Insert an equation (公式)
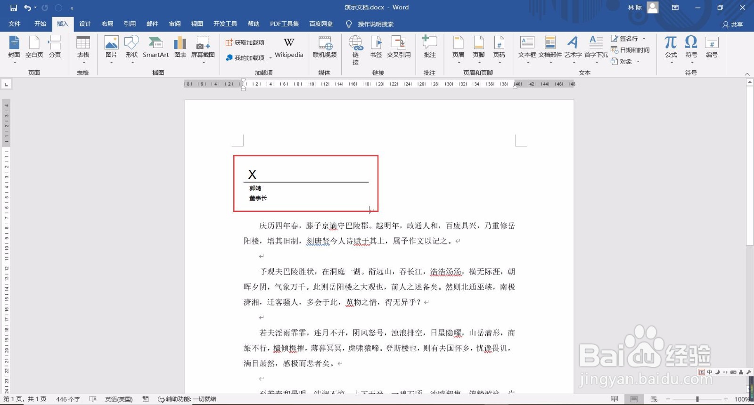Image resolution: width=754 pixels, height=405 pixels. click(x=671, y=49)
